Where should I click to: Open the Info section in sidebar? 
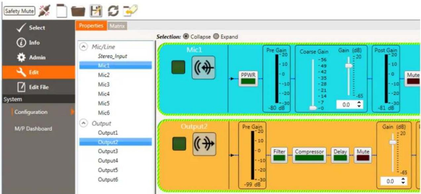38,43
